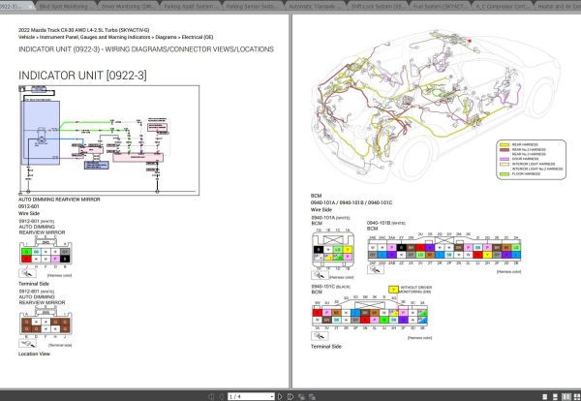
Task: Click 'Wire Side' label on right page
Action: tap(321, 210)
